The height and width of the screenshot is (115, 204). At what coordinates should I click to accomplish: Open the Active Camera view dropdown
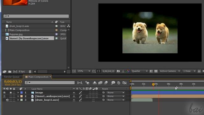170,71
